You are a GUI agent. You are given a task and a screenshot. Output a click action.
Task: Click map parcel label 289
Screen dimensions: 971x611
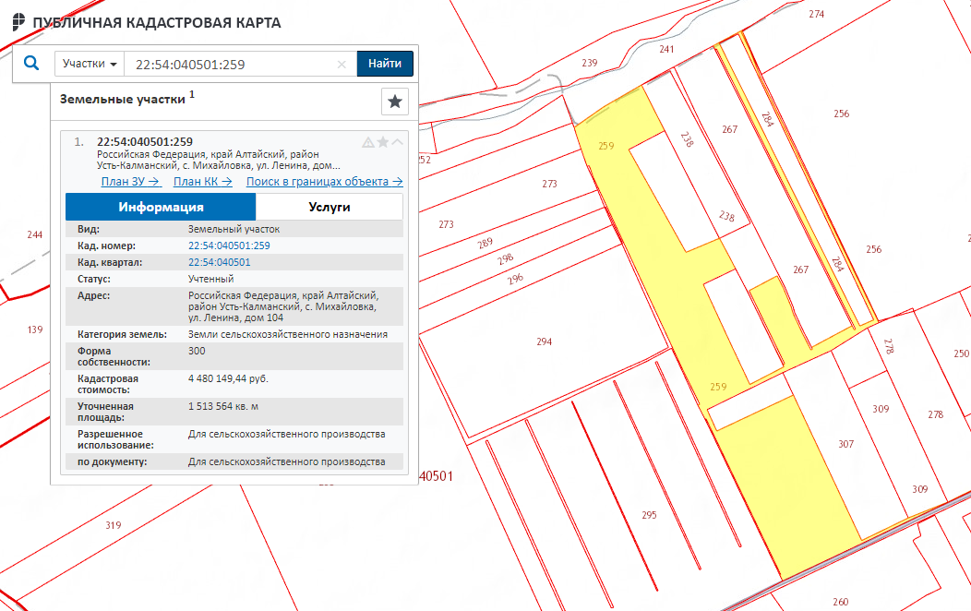pyautogui.click(x=485, y=243)
